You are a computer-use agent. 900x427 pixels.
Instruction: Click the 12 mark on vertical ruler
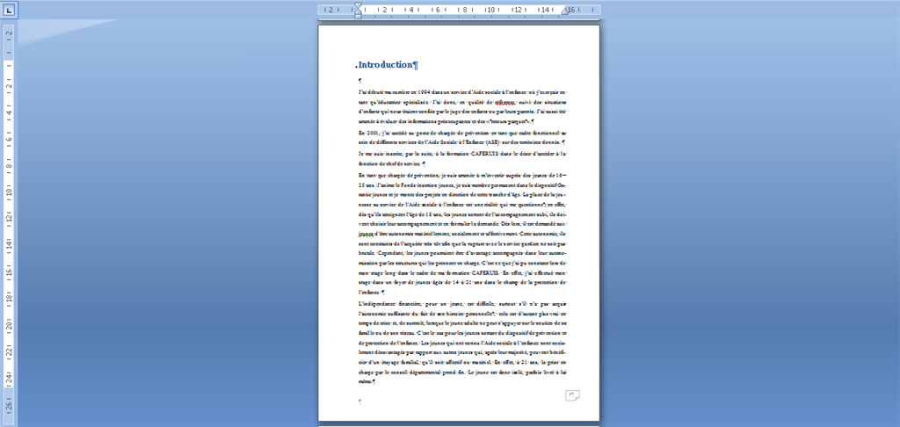click(x=9, y=218)
